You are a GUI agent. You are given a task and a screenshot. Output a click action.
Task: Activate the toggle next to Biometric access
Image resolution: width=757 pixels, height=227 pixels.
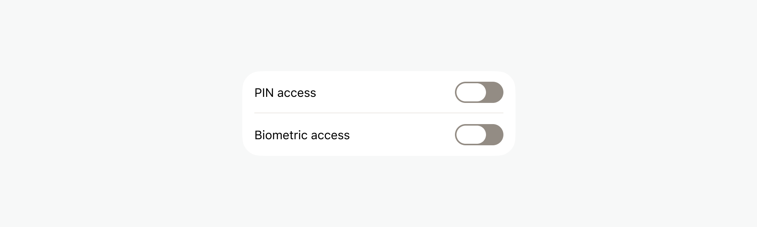pyautogui.click(x=479, y=135)
